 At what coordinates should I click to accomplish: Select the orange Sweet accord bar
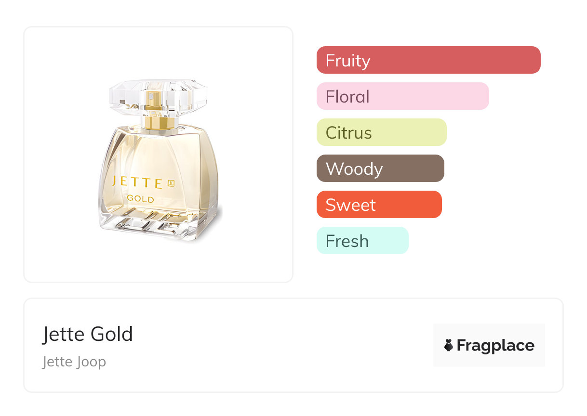pos(379,205)
